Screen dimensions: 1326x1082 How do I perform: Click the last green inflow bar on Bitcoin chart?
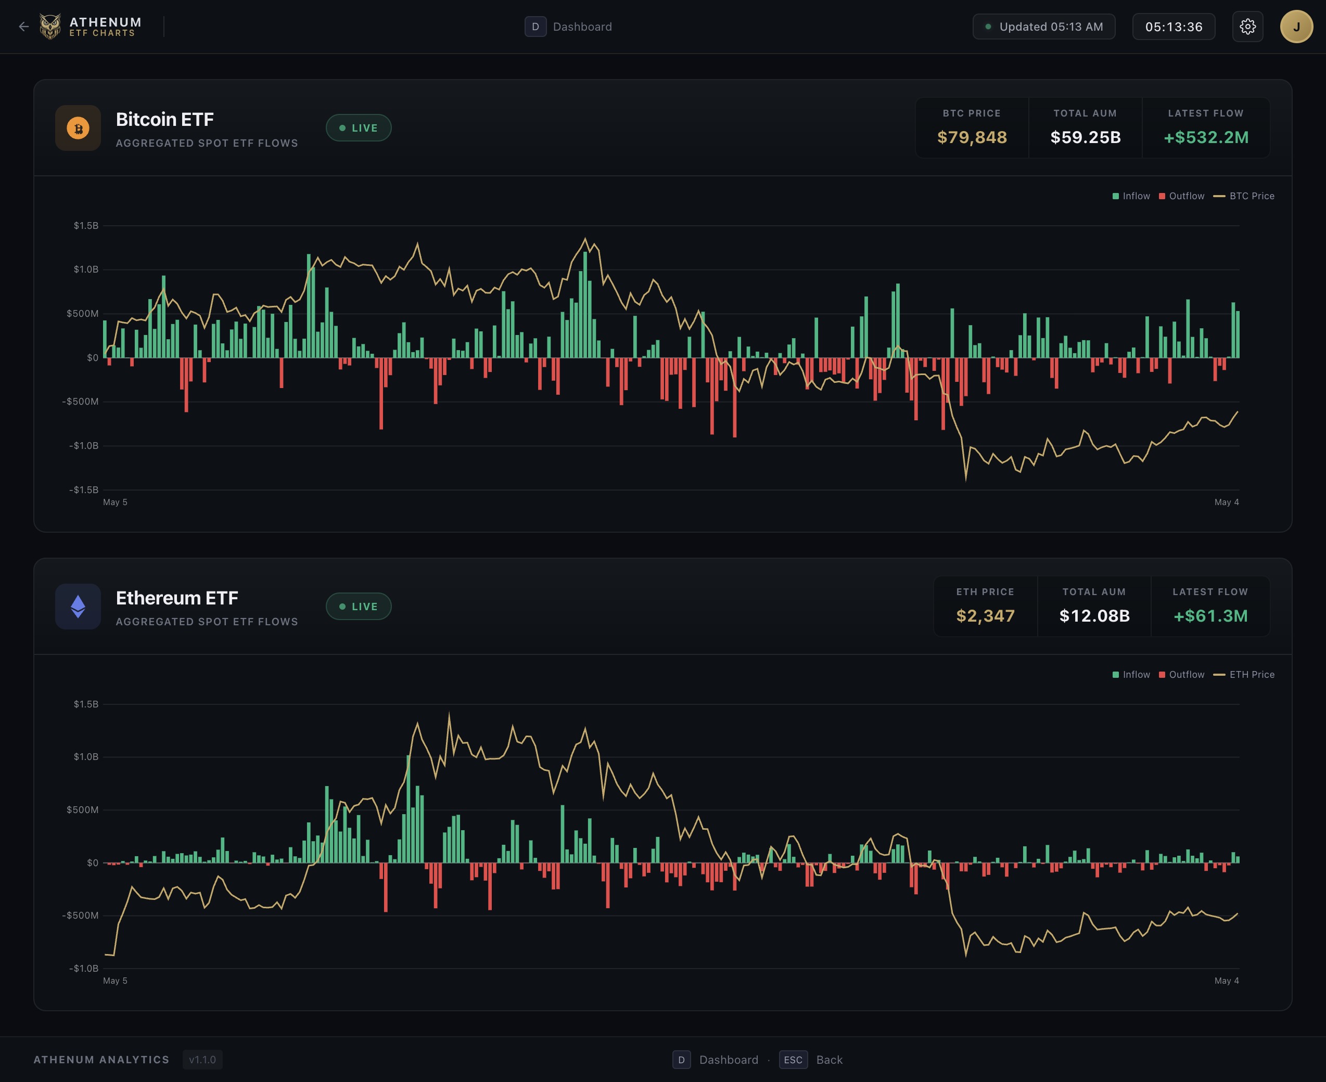click(1238, 334)
